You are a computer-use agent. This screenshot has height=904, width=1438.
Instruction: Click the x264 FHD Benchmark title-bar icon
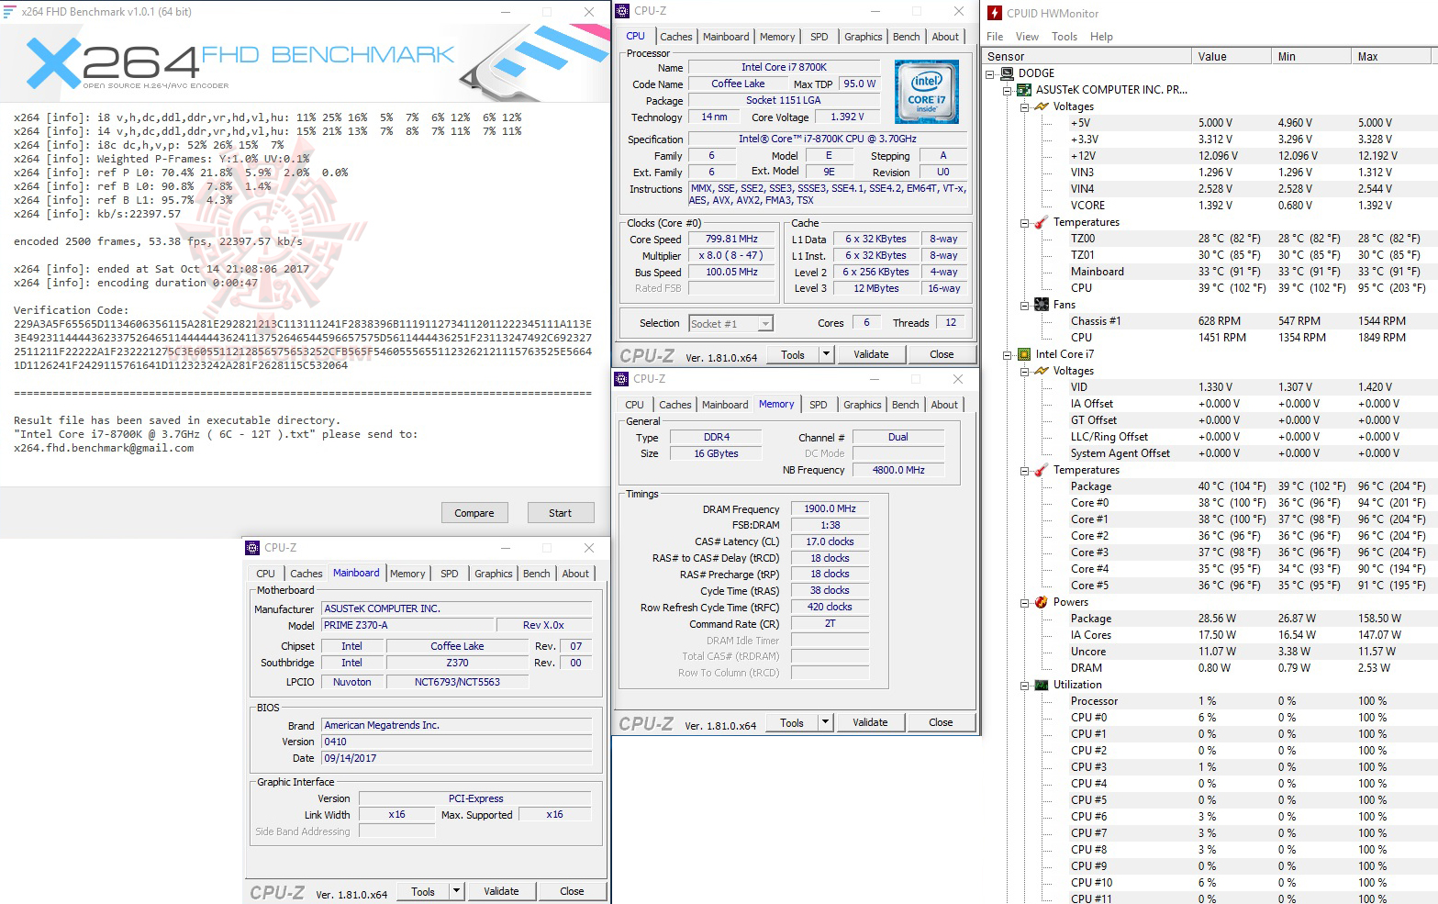click(12, 11)
